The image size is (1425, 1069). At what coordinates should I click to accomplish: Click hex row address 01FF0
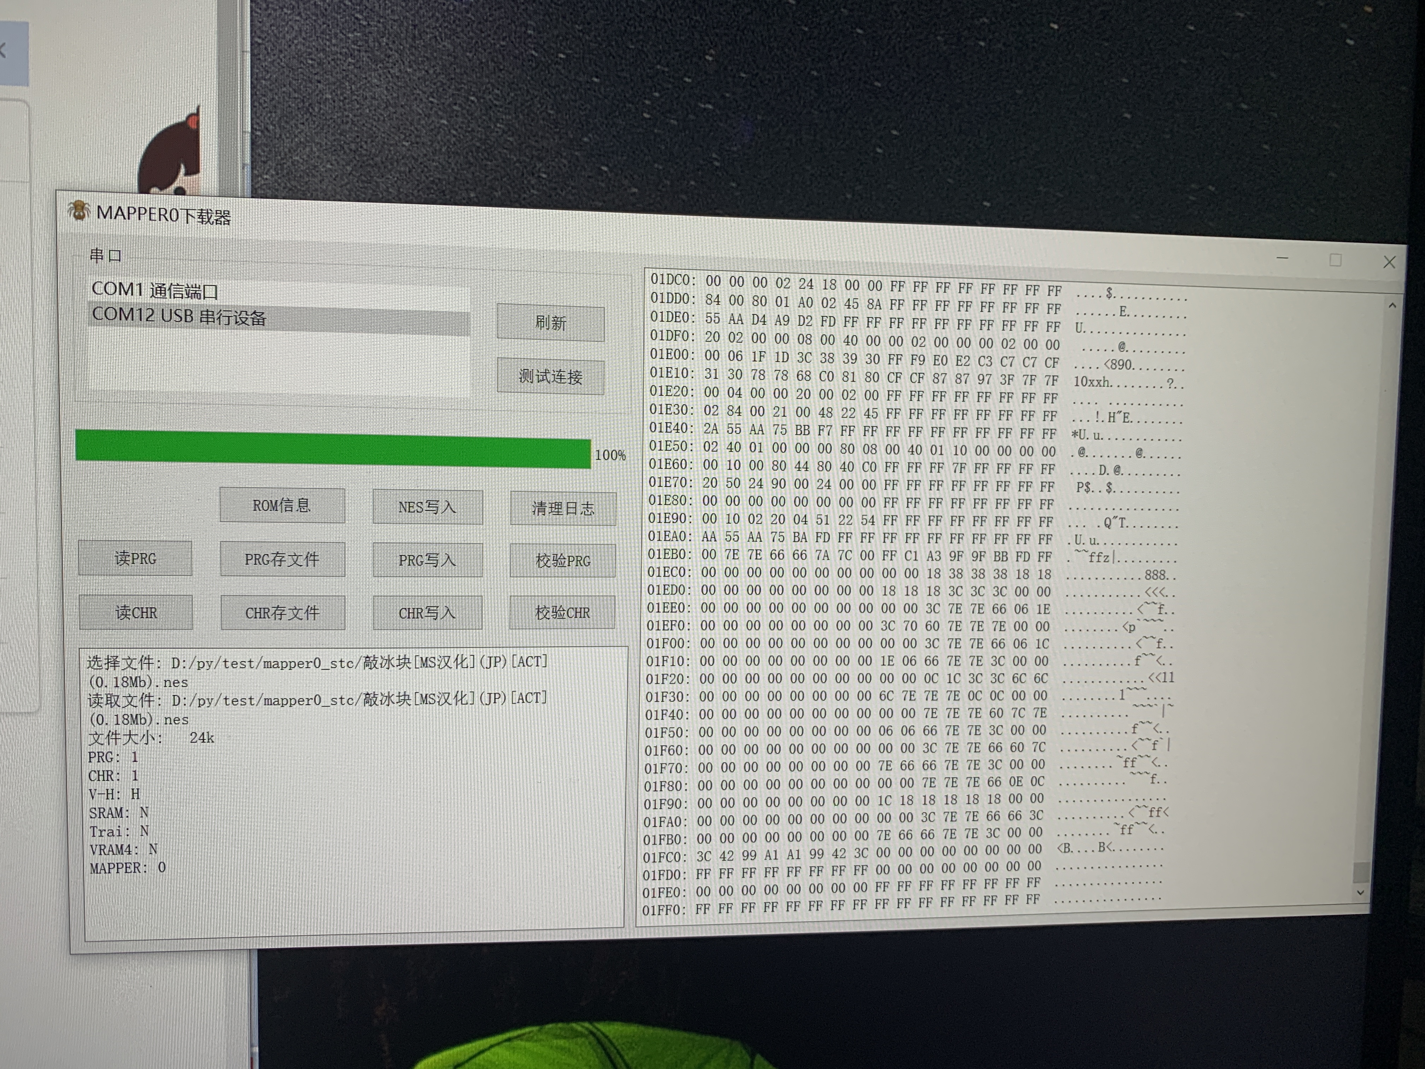point(665,910)
